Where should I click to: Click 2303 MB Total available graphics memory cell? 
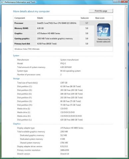pos(55,38)
